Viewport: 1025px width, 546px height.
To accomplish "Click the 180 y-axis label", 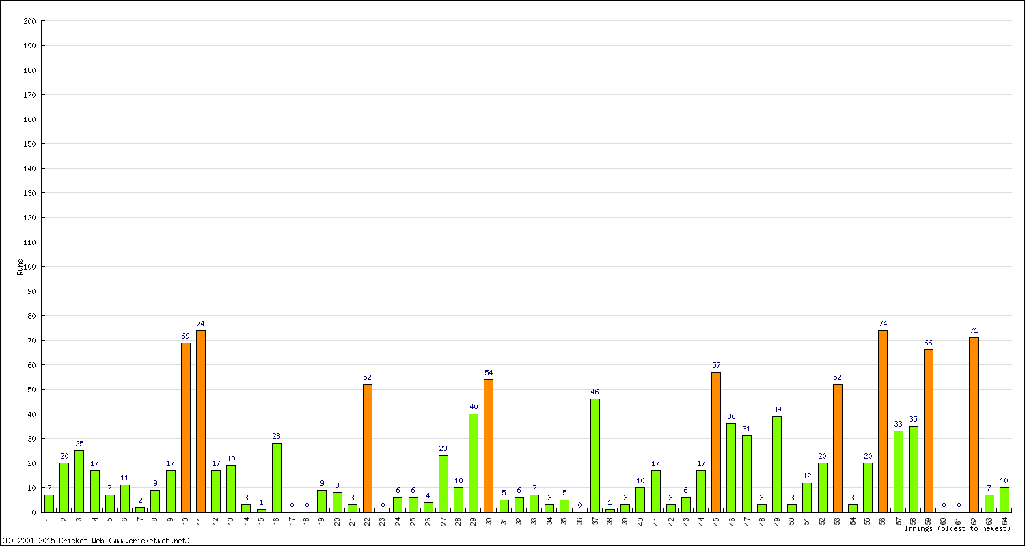I will tap(29, 70).
